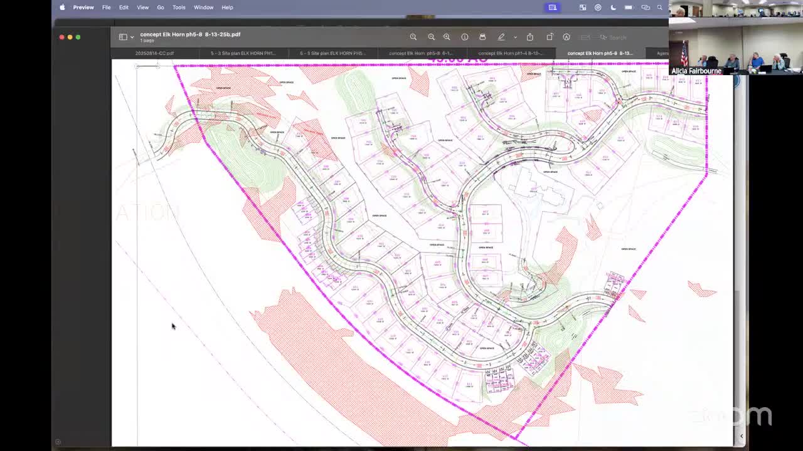Switch to the 20250814-CC.pdf tab
The width and height of the screenshot is (803, 451).
[x=154, y=53]
